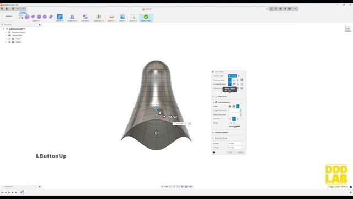
Task: Choose scale transform mode icon in Edit Form
Action: (x=242, y=80)
